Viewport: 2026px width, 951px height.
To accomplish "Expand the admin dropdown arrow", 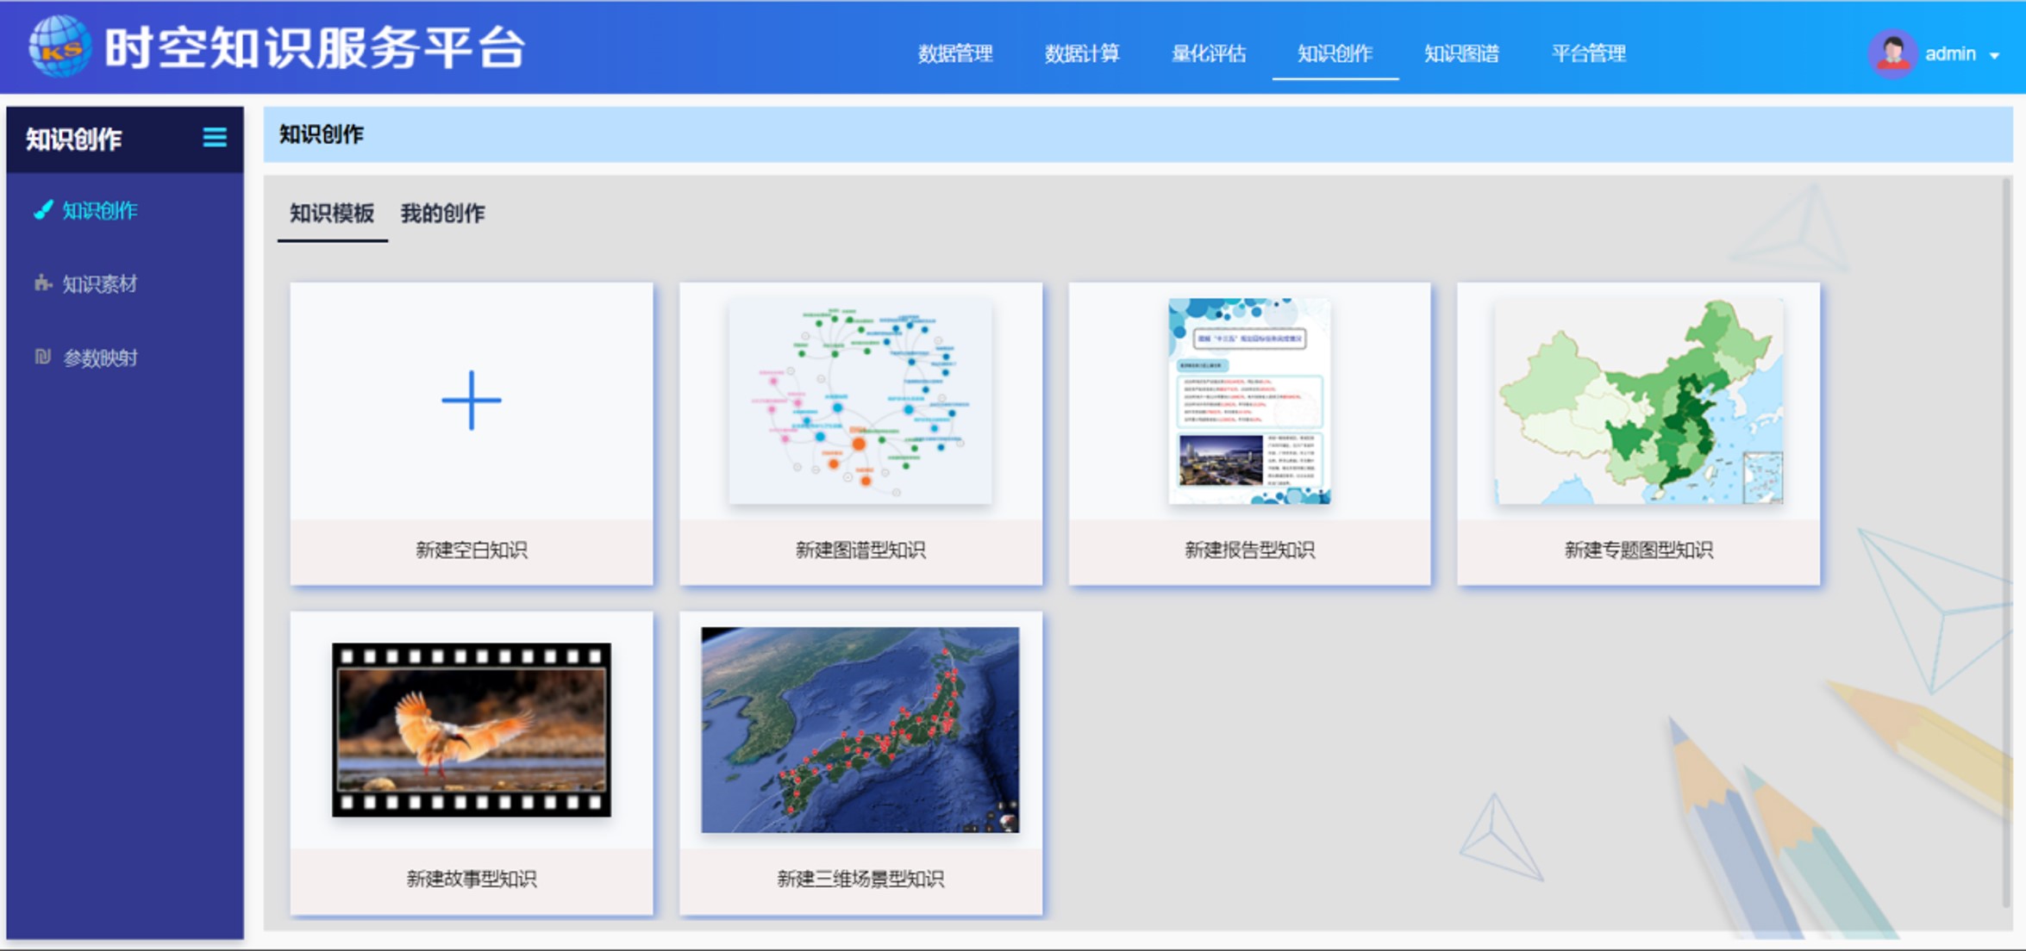I will click(x=1995, y=55).
